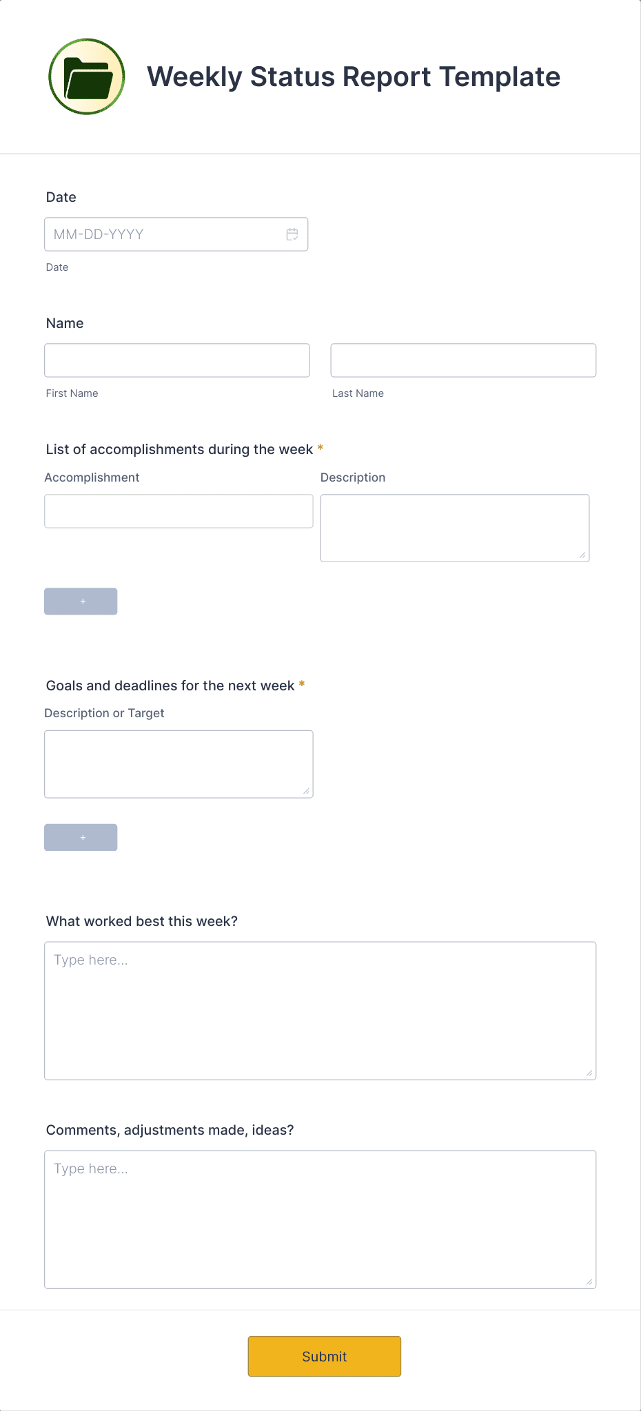Open the calendar date picker icon

292,234
